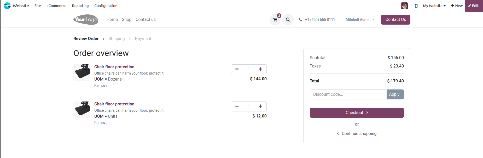Viewport: 483px width, 158px height.
Task: Decrease quantity of Units chair protection
Action: (x=237, y=106)
